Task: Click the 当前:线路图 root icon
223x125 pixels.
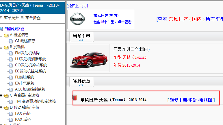Action: 1,29
